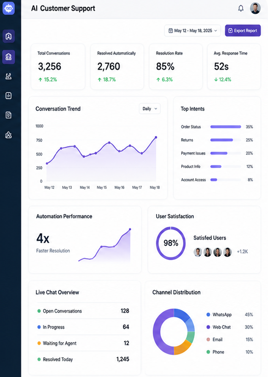
Task: Click the 12.4% decrease indicator
Action: click(x=222, y=80)
